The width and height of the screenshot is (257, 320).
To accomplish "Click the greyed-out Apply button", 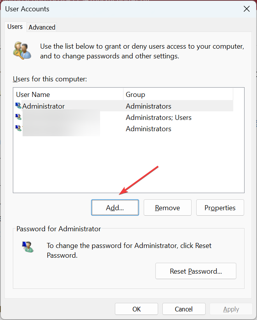I will click(x=231, y=309).
